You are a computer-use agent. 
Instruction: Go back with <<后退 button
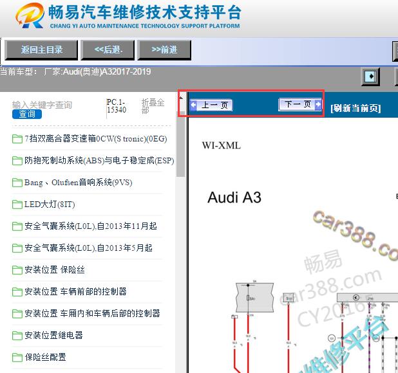[x=108, y=50]
